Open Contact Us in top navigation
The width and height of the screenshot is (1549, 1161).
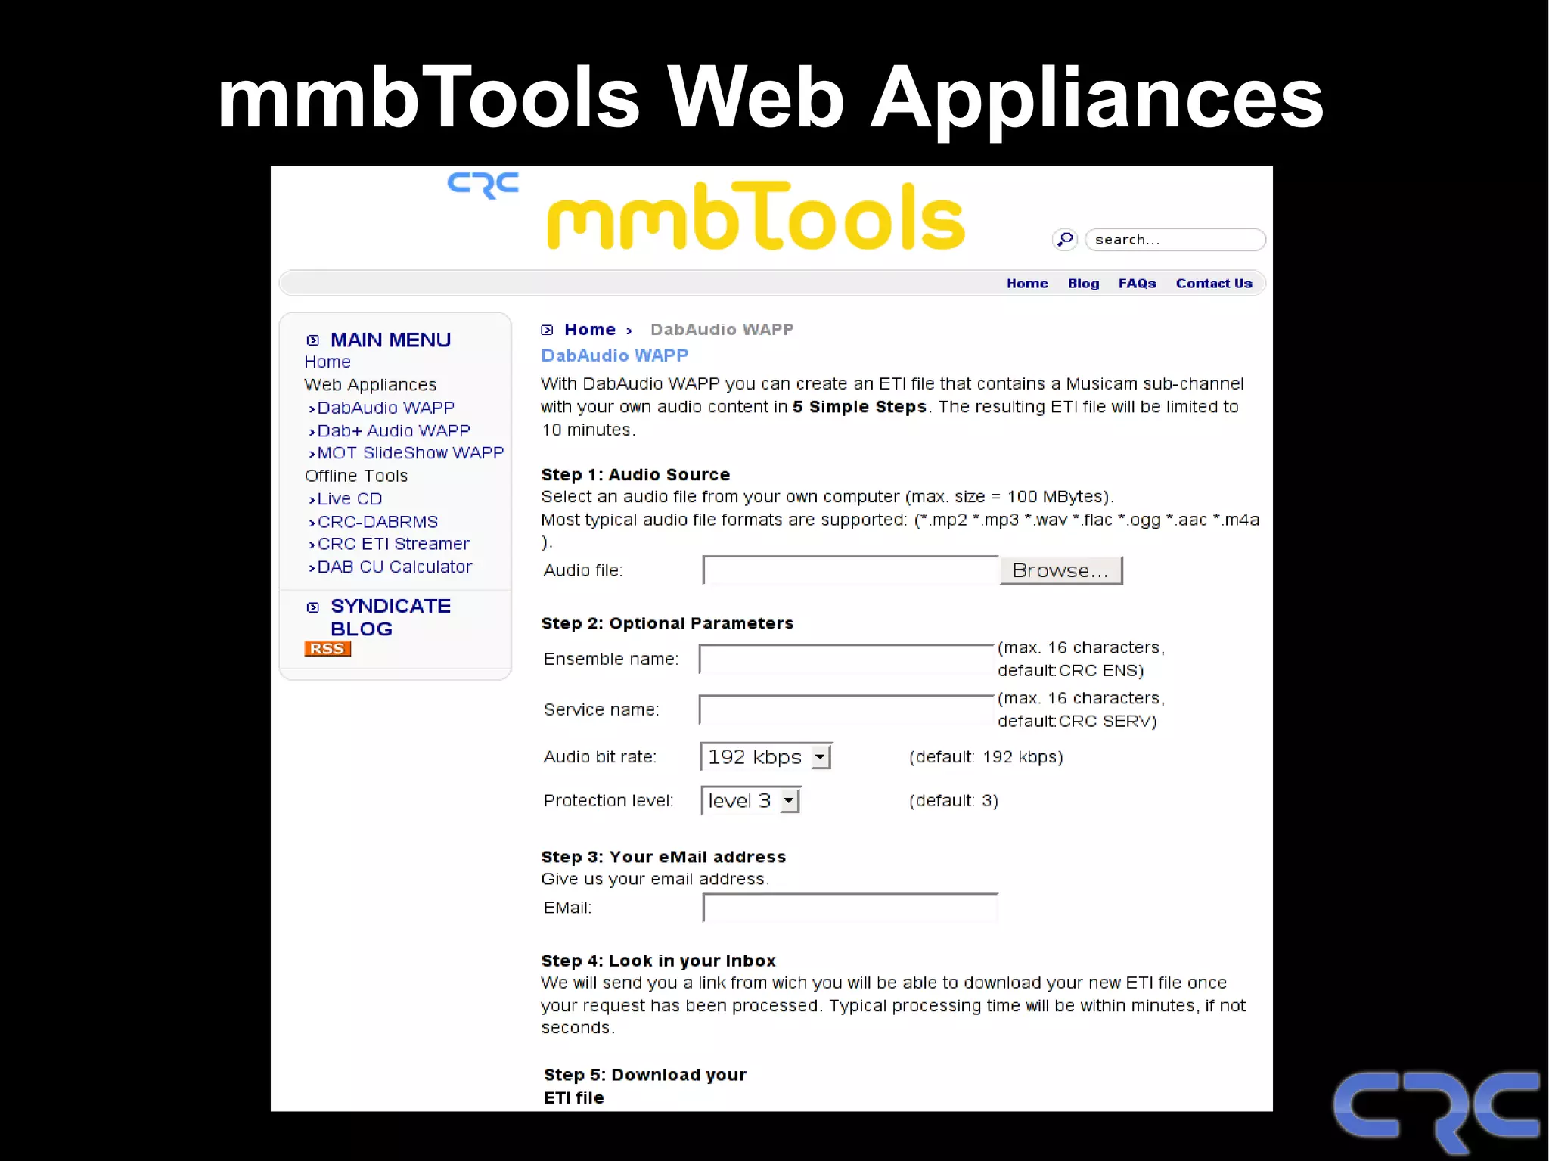coord(1214,284)
